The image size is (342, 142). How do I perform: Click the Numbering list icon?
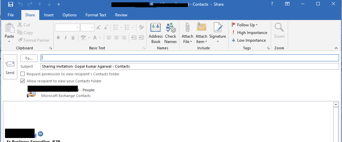click(x=127, y=28)
